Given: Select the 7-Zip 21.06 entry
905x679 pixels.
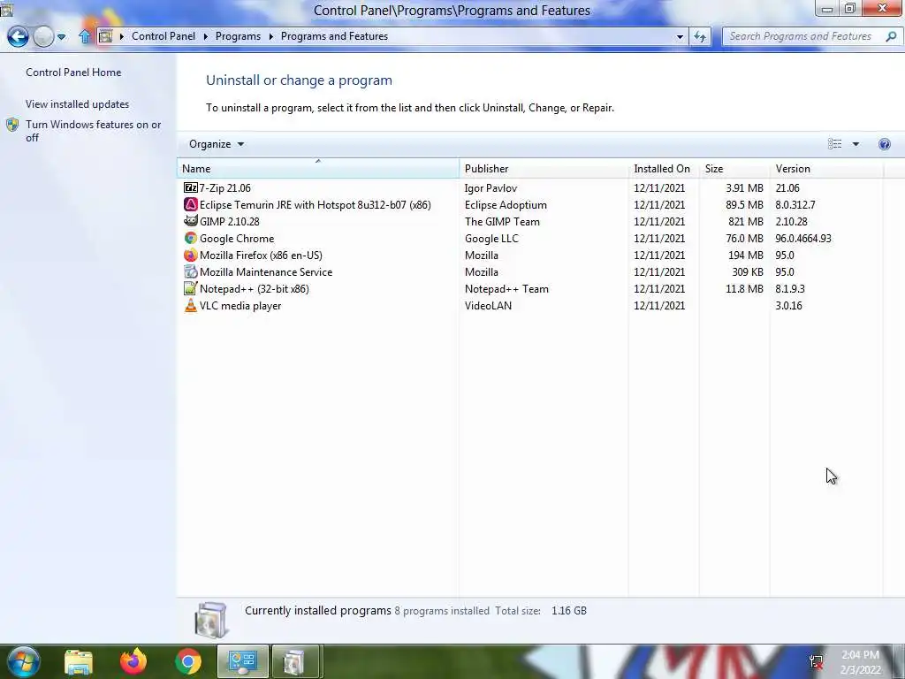Looking at the screenshot, I should pyautogui.click(x=224, y=187).
